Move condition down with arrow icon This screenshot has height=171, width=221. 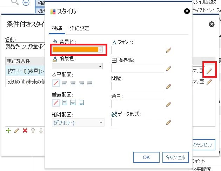41,130
